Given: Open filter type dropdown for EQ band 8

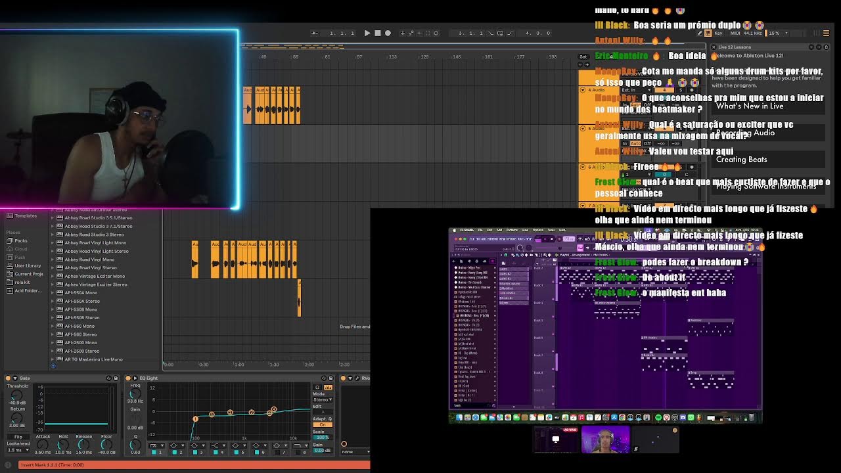Looking at the screenshot, I should click(x=301, y=445).
